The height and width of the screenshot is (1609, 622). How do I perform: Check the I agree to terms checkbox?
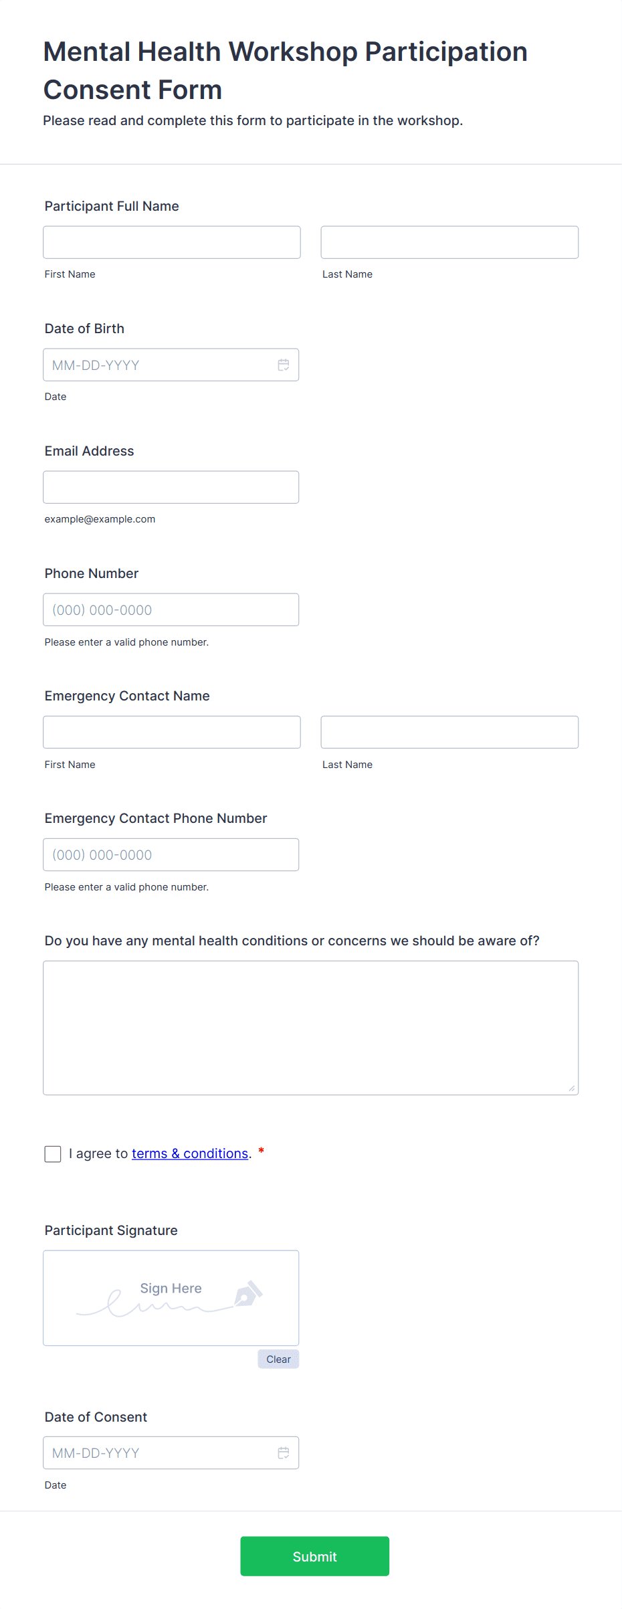tap(53, 1153)
